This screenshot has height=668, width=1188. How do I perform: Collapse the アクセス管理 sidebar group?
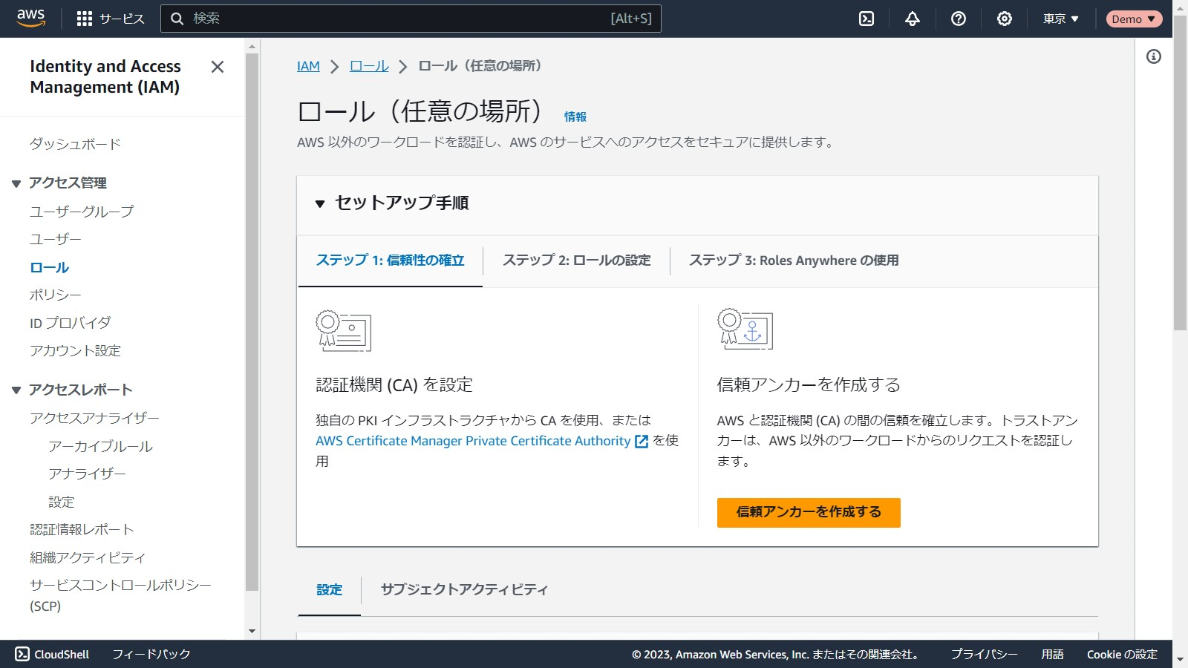tap(16, 183)
